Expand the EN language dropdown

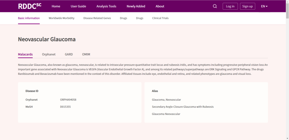264,6
